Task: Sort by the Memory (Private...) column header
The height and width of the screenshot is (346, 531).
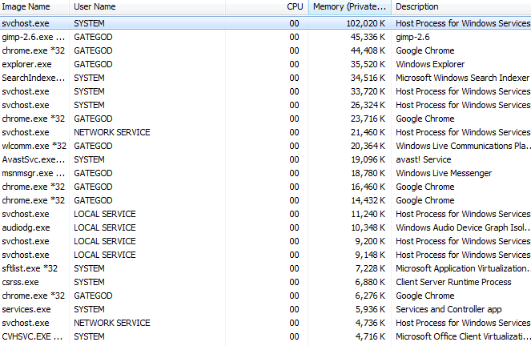Action: [349, 6]
